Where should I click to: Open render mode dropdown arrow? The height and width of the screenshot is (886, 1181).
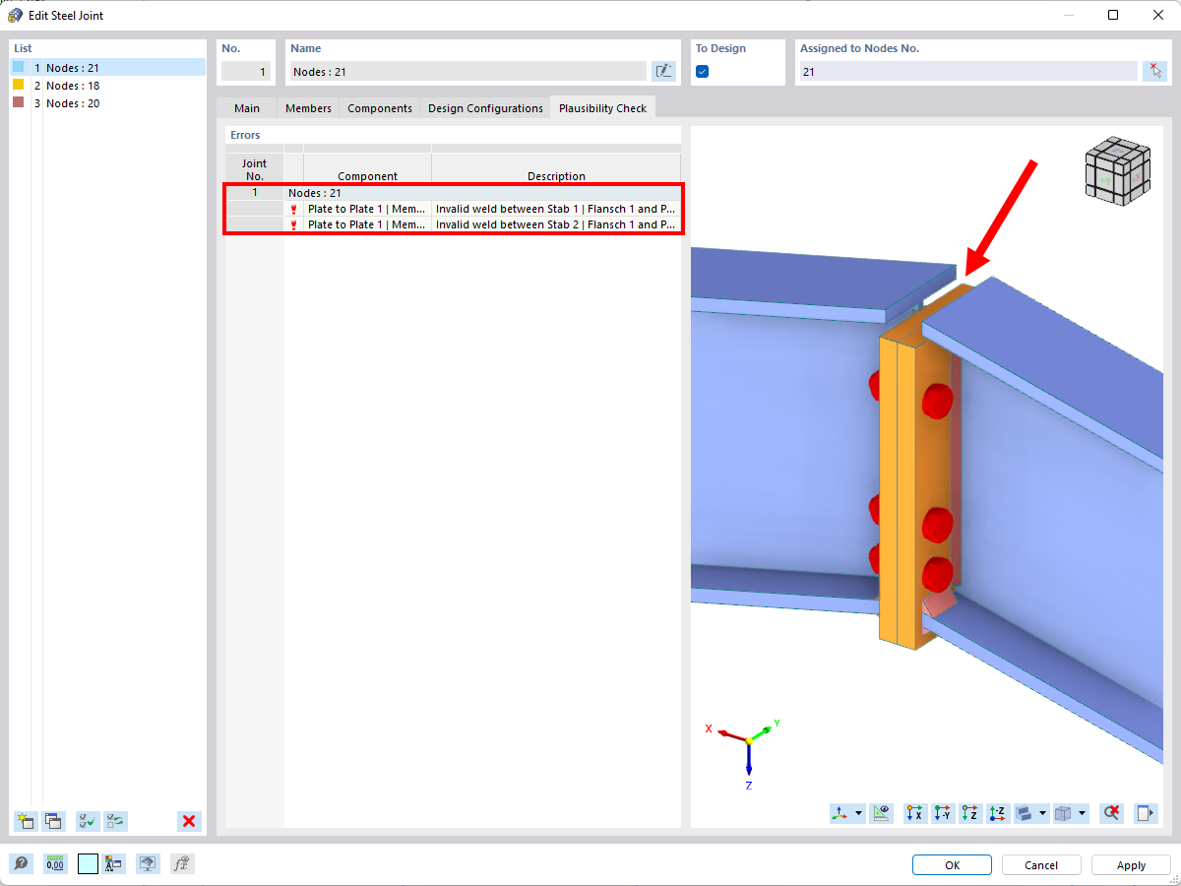1042,813
